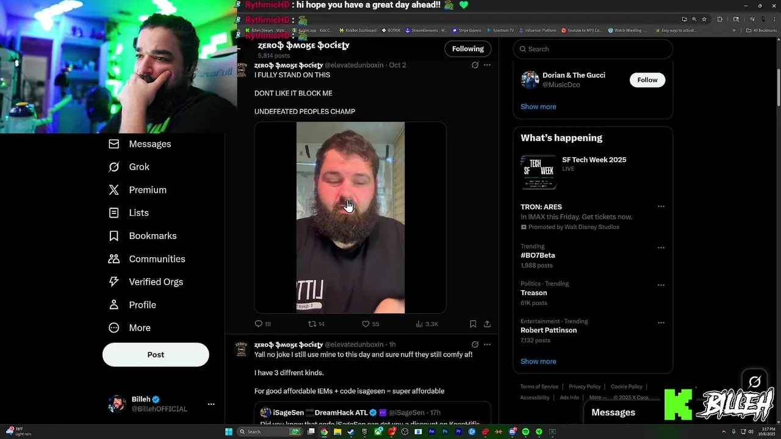This screenshot has height=439, width=781.
Task: Click the Post button
Action: pyautogui.click(x=156, y=354)
